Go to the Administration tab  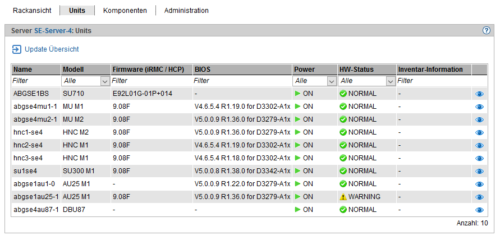click(x=186, y=11)
